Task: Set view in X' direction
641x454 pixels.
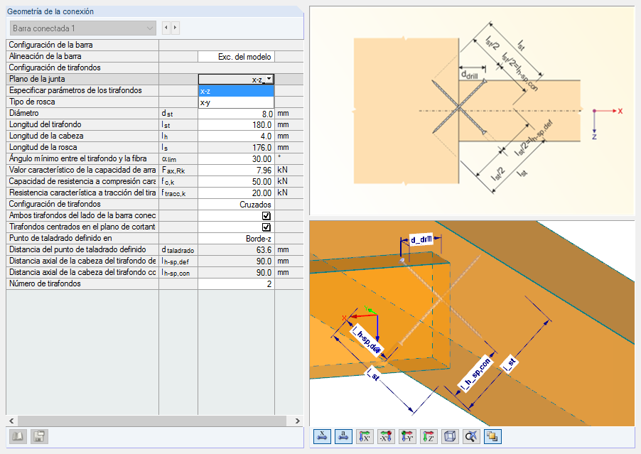Action: [365, 436]
